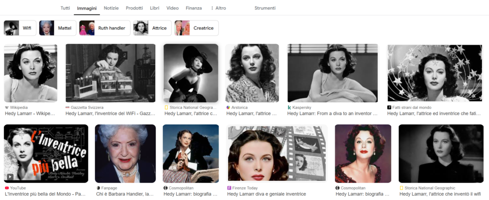Open the Wikipedia result thumbnail

pos(31,73)
